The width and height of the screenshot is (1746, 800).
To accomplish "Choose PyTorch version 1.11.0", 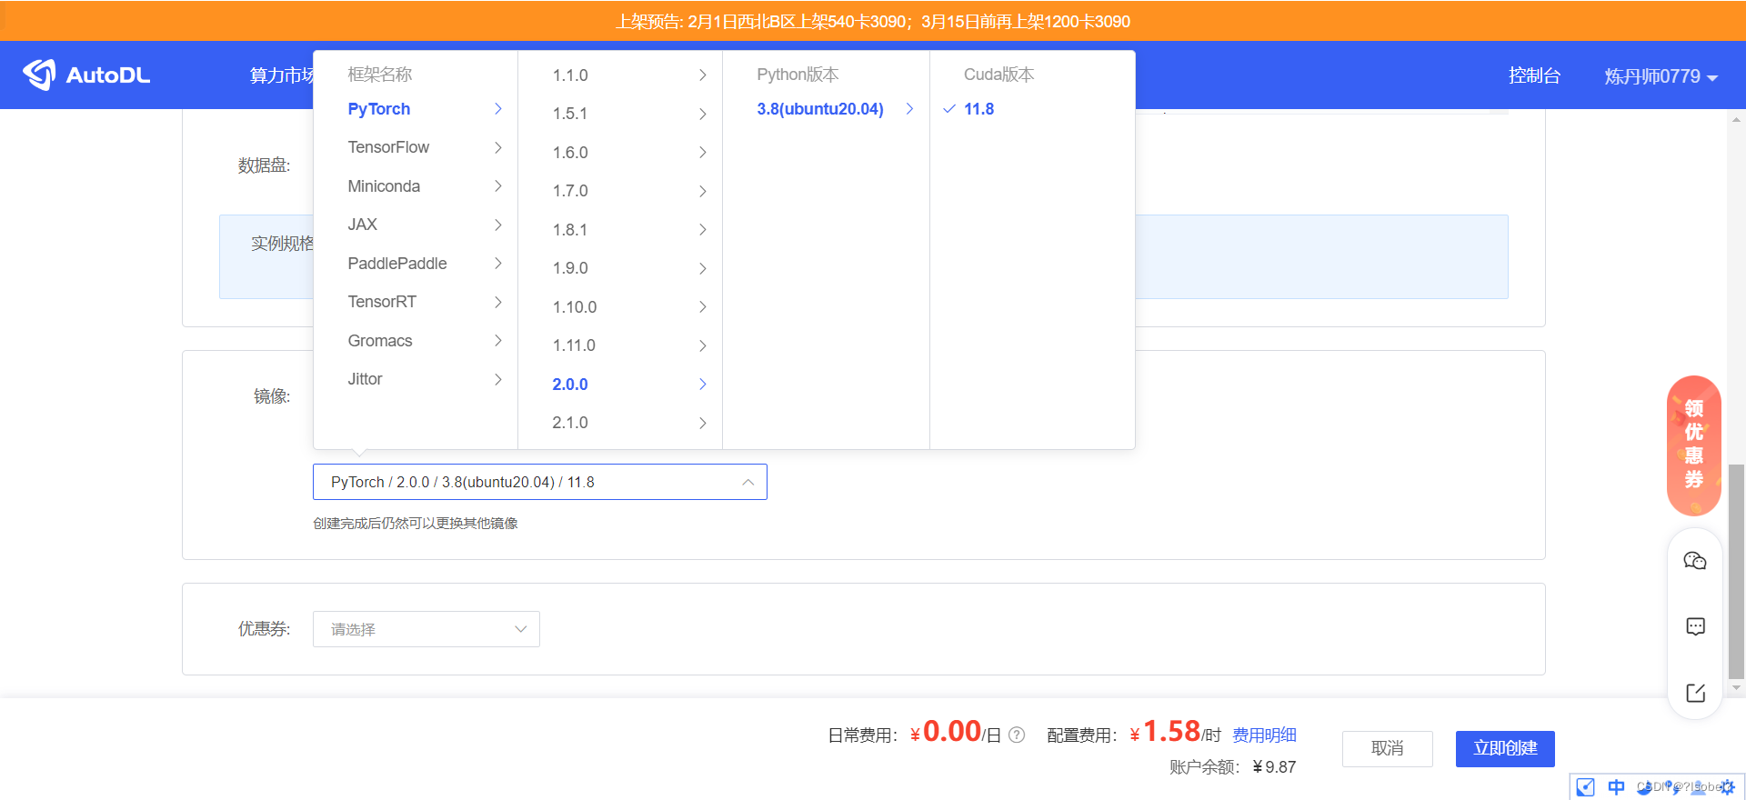I will click(x=620, y=345).
